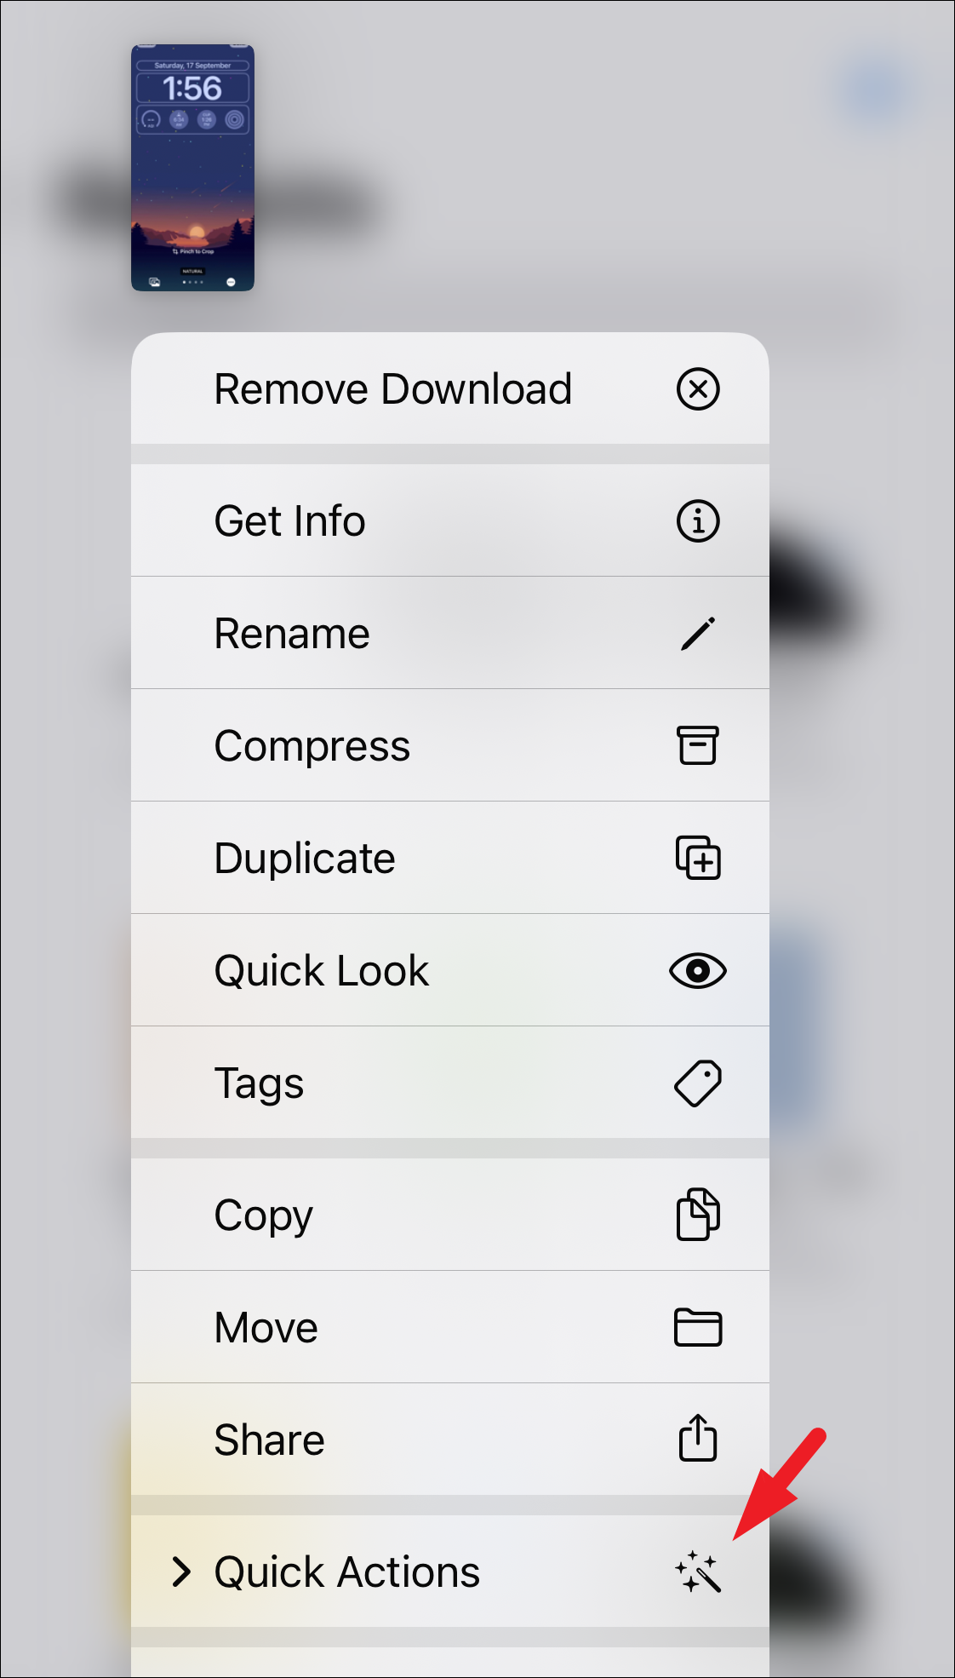
Task: Tap the Compress archive box icon
Action: tap(698, 745)
